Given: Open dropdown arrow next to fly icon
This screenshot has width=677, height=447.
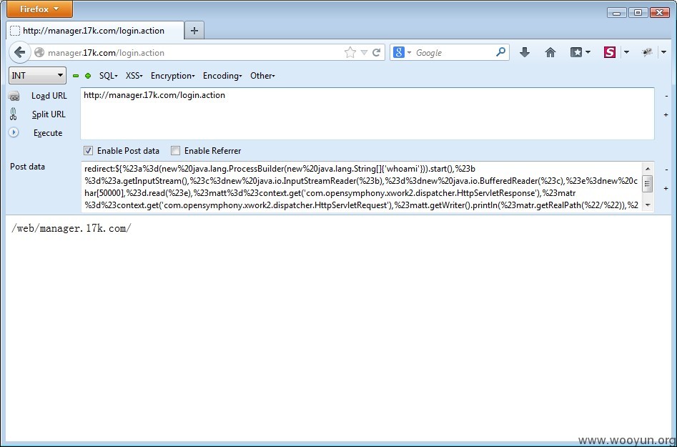Looking at the screenshot, I should (664, 53).
